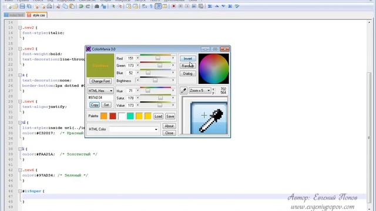Create a new file from the toolbar
The height and width of the screenshot is (211, 376).
point(9,6)
